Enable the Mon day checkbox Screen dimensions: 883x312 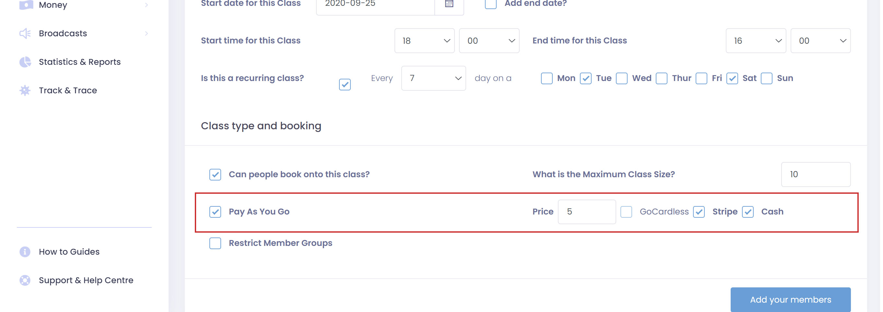pos(547,78)
